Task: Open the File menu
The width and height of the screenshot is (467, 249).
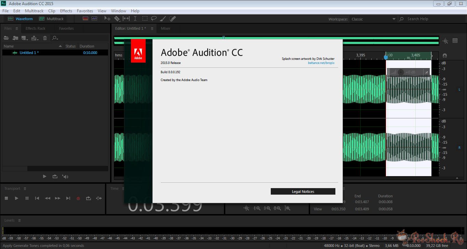Action: pyautogui.click(x=5, y=11)
